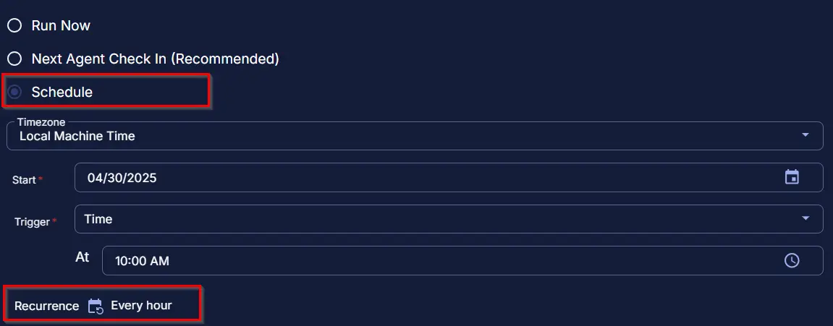Click the Run Now label text
833x326 pixels.
61,25
